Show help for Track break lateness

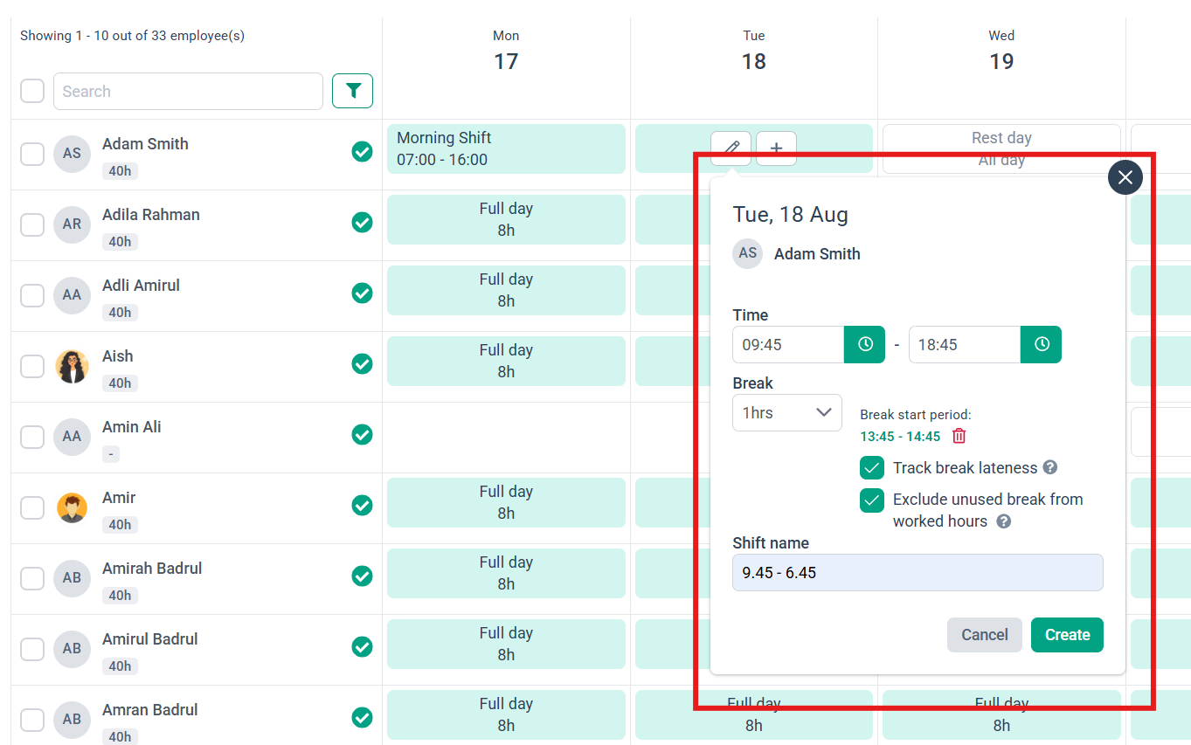click(1050, 467)
